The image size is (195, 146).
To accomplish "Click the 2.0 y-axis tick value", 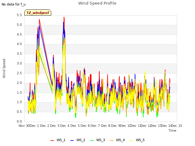I will click(19, 83).
